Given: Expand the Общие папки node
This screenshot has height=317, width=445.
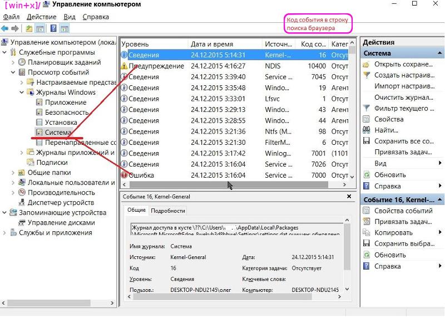Looking at the screenshot, I should [x=13, y=173].
